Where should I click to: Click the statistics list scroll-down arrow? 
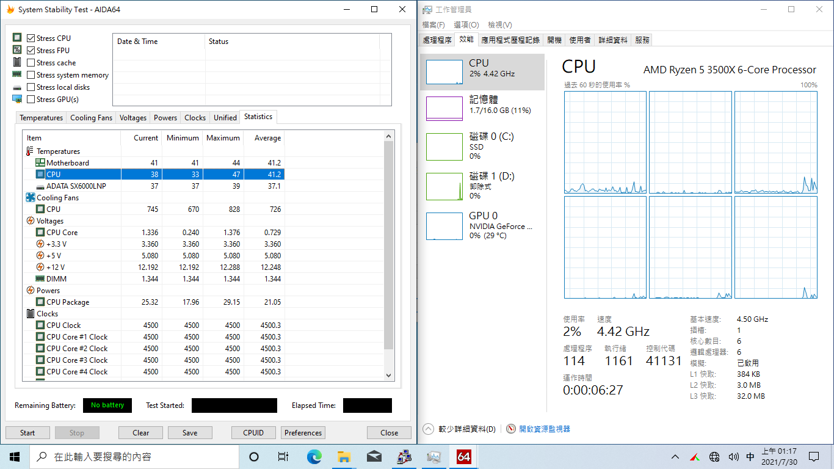pyautogui.click(x=389, y=376)
